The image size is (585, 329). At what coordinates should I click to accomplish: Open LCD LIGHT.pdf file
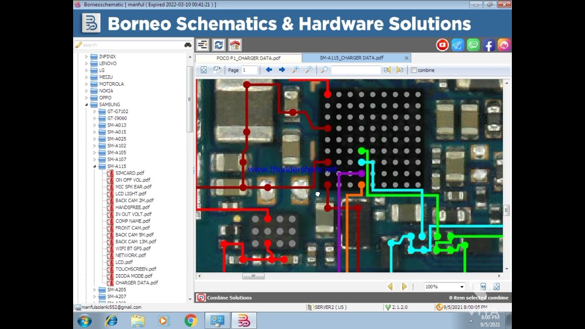(x=131, y=194)
